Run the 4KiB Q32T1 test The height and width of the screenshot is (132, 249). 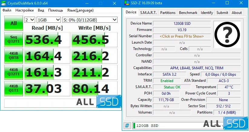14,72
